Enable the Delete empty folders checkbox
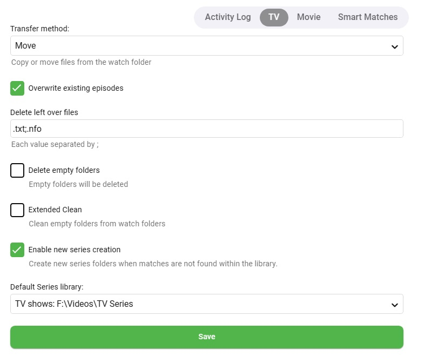This screenshot has height=363, width=431. (17, 170)
